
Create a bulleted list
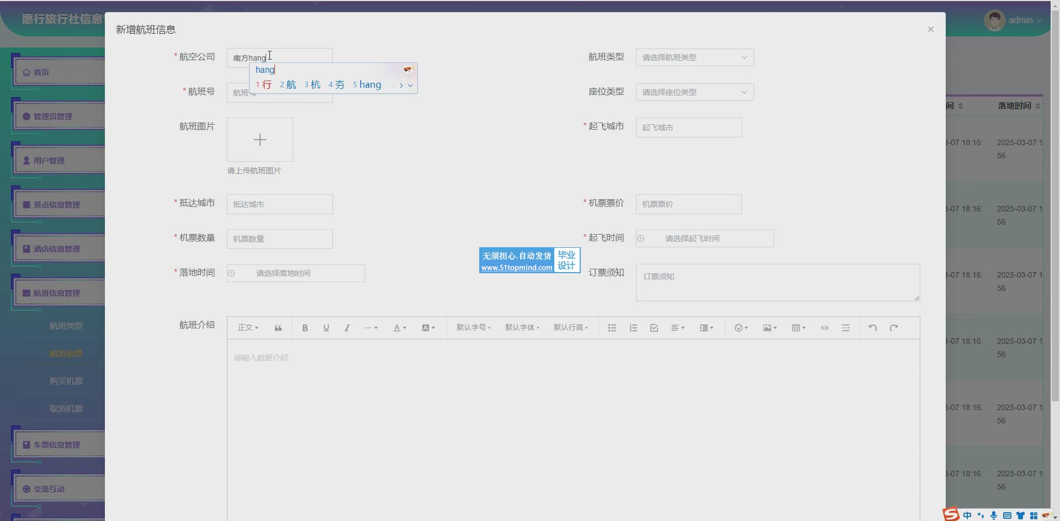tap(612, 328)
